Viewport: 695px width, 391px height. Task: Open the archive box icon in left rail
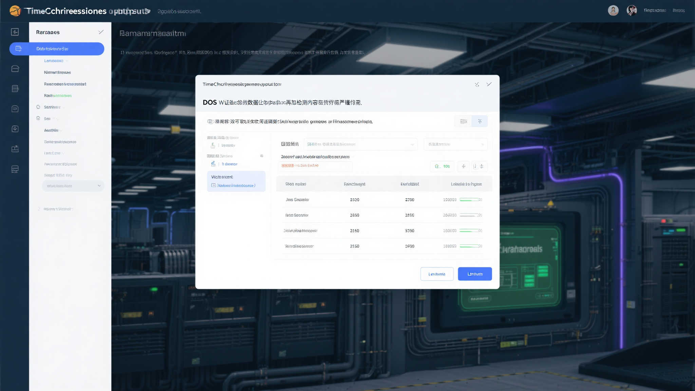(x=15, y=69)
